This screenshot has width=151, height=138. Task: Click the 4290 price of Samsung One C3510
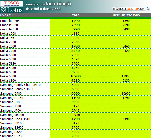75,119
